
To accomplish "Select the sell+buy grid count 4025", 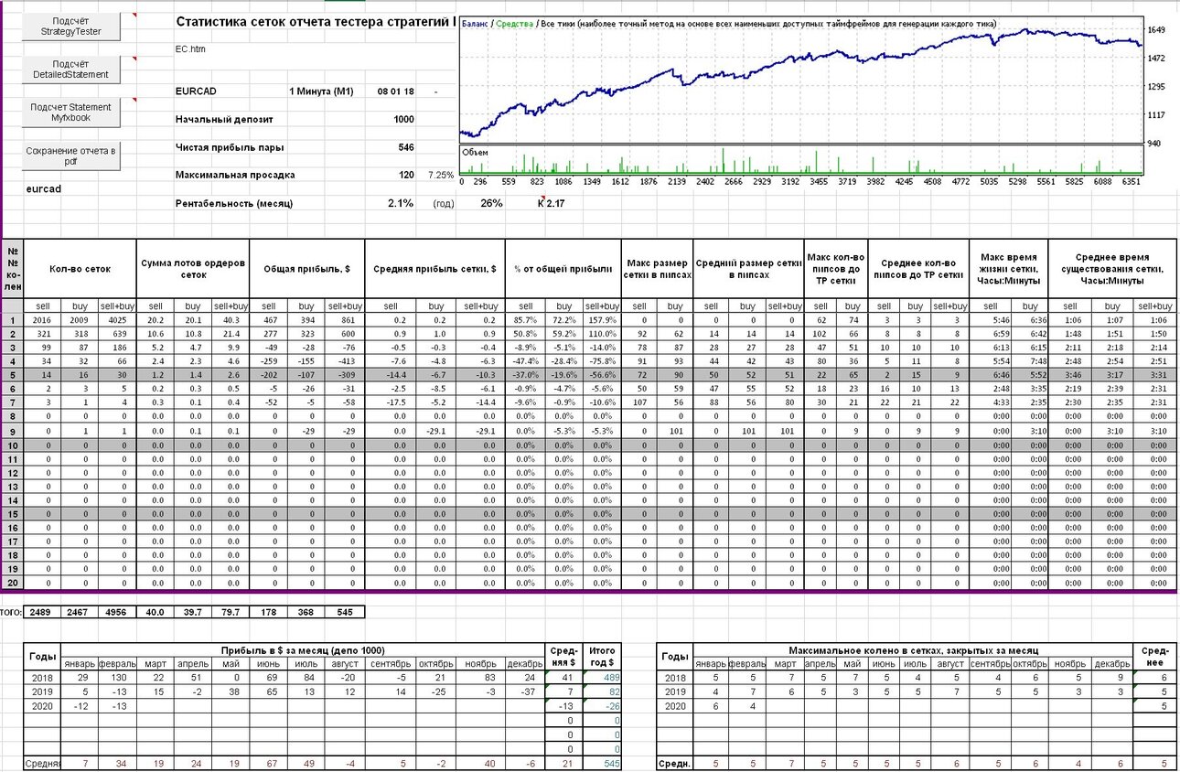I will pos(118,321).
